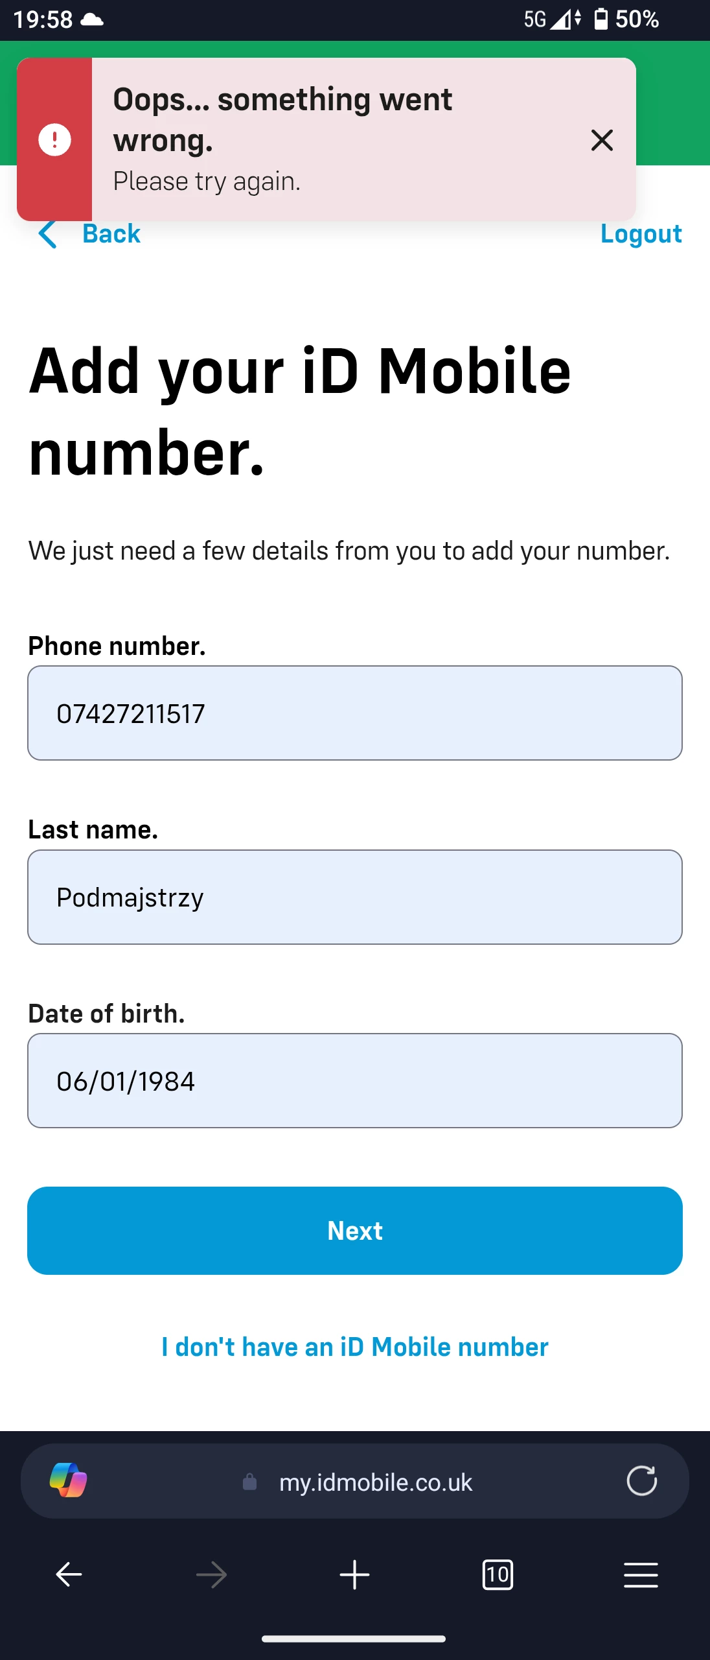
Task: Focus the Last name field
Action: coord(355,897)
